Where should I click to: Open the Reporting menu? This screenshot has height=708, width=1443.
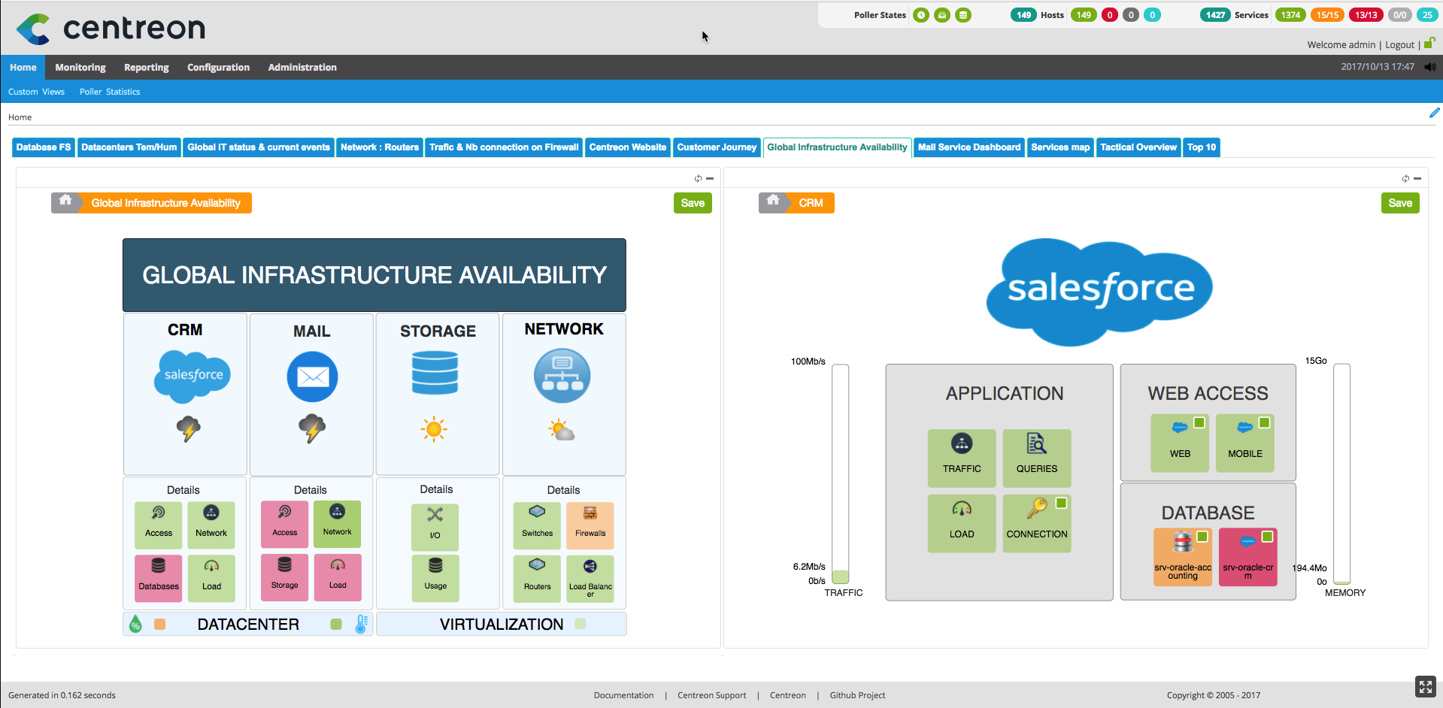(147, 67)
